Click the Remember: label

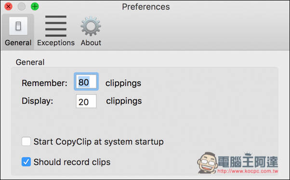click(x=44, y=83)
